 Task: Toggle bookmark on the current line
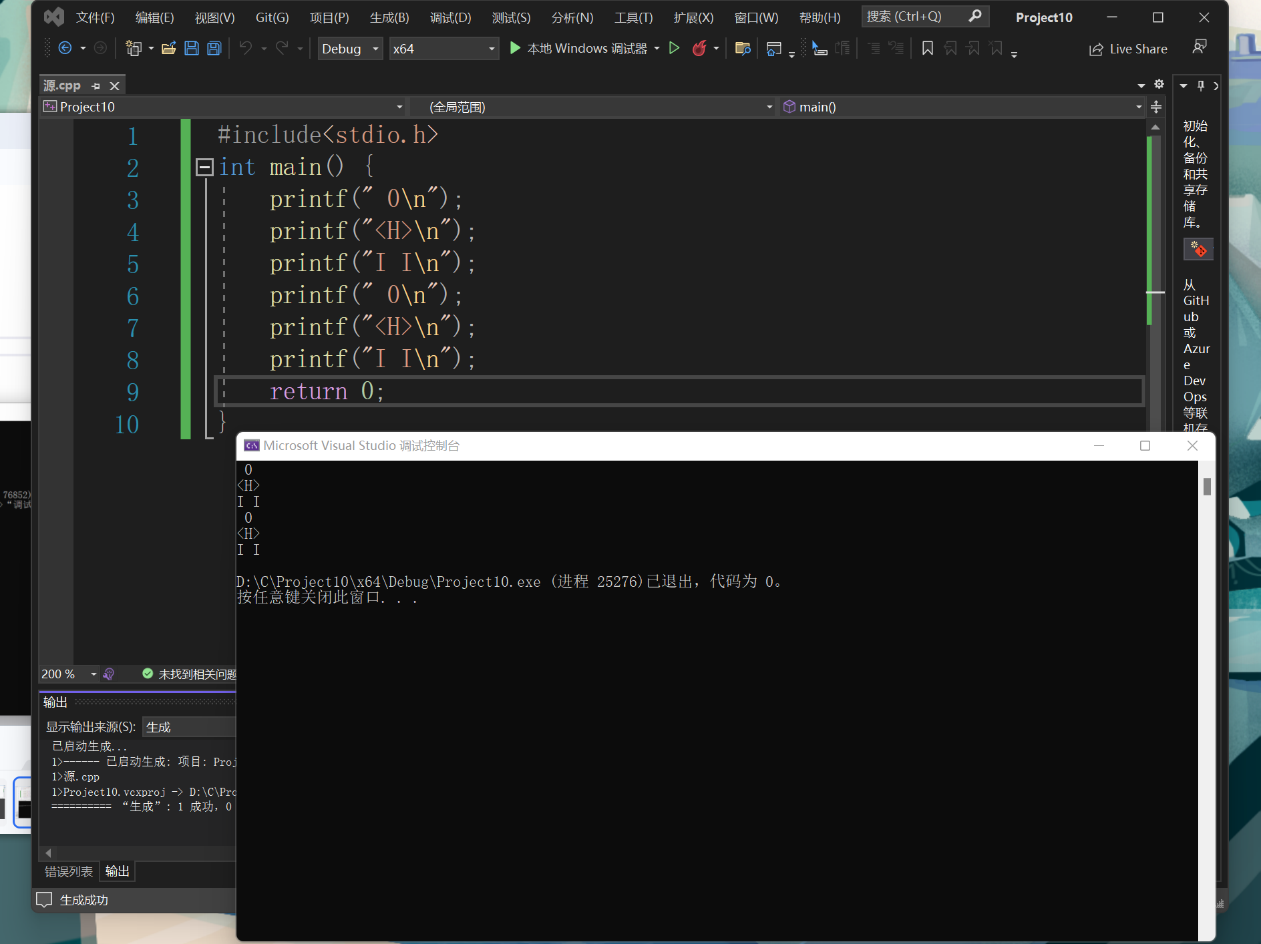coord(927,48)
